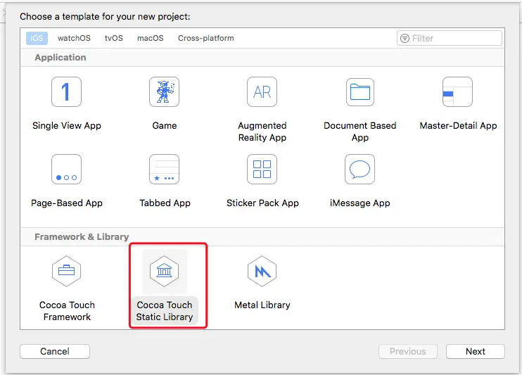The image size is (522, 375).
Task: Pick the Cocoa Touch Framework toolbox icon
Action: point(66,271)
